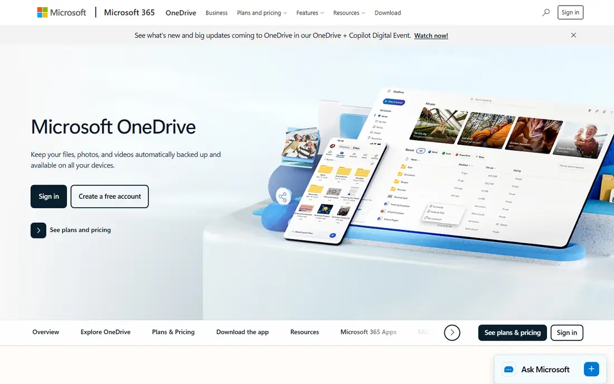The image size is (614, 384).
Task: Select the Plans & Pricing tab
Action: point(173,332)
